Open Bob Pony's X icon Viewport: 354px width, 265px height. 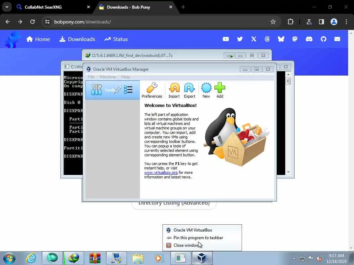tap(254, 39)
